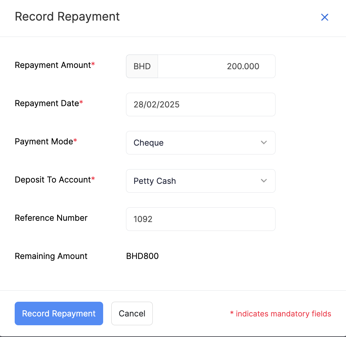346x337 pixels.
Task: Click the Repayment Amount label
Action: point(53,65)
